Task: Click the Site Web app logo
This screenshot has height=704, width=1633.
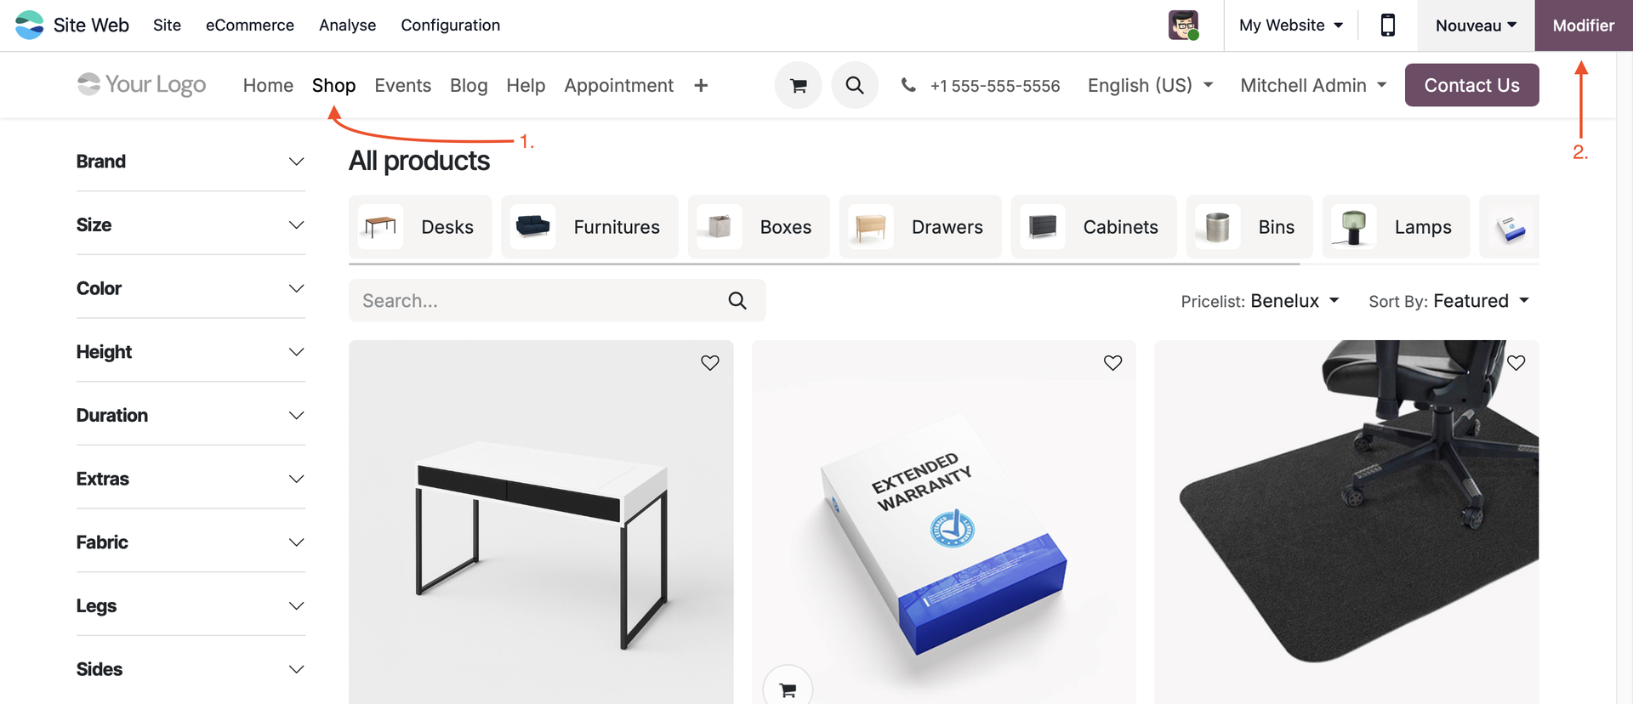Action: point(30,25)
